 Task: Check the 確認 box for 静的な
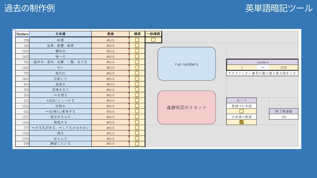137,51
